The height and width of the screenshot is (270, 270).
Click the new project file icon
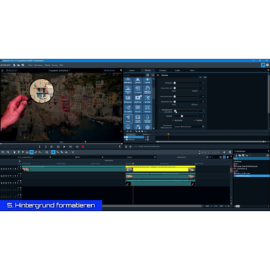[x=14, y=65]
